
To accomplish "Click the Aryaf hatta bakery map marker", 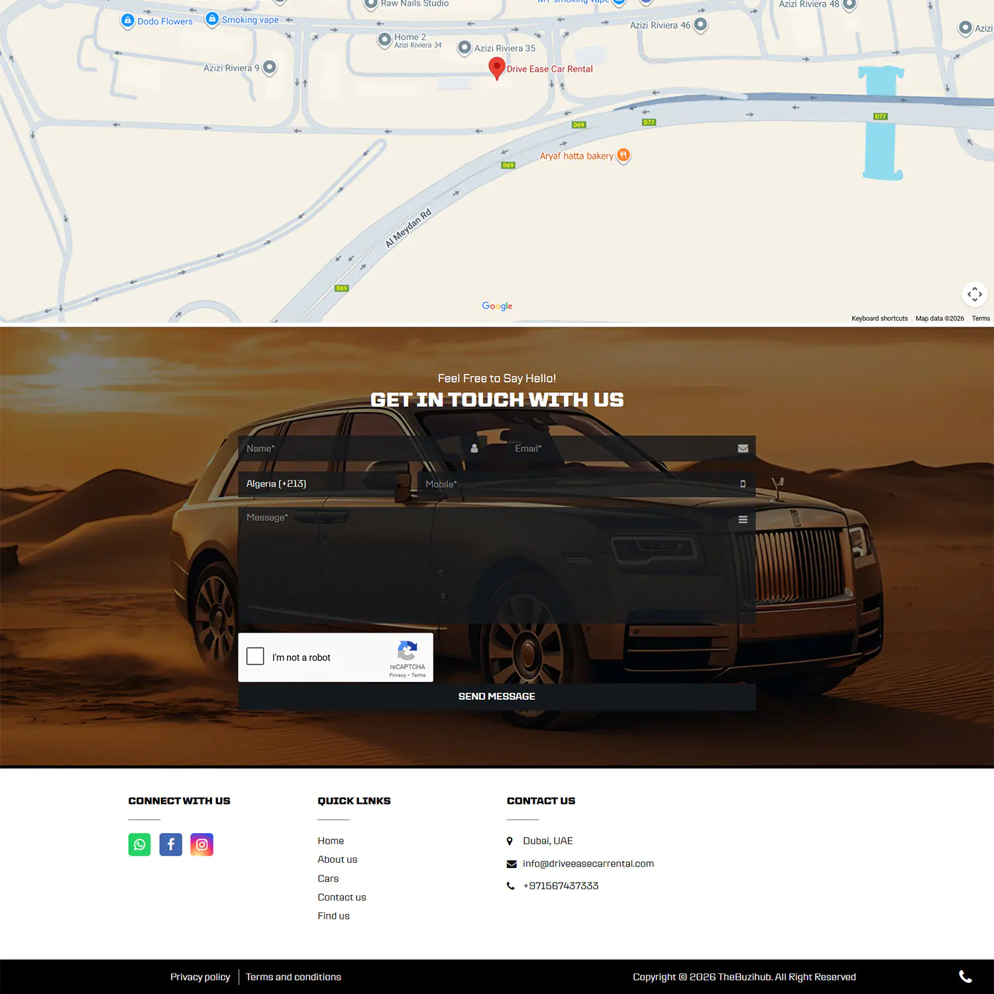I will pyautogui.click(x=623, y=156).
